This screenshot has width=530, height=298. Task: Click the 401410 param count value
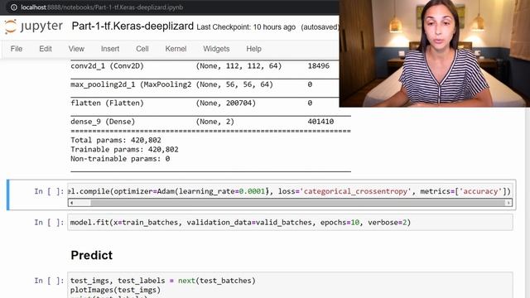320,122
